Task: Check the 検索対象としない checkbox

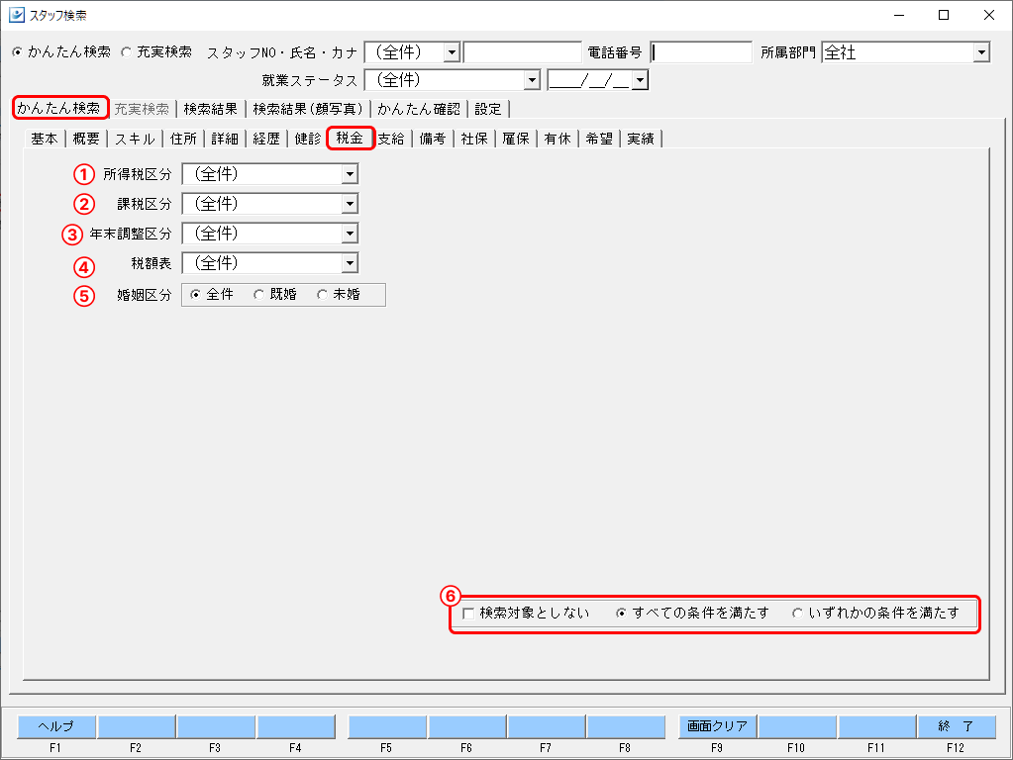Action: coord(468,614)
